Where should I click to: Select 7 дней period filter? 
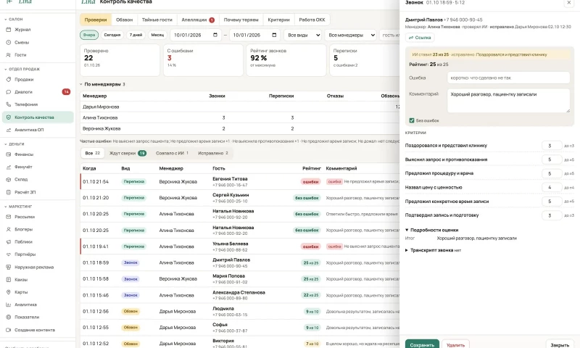pyautogui.click(x=136, y=35)
